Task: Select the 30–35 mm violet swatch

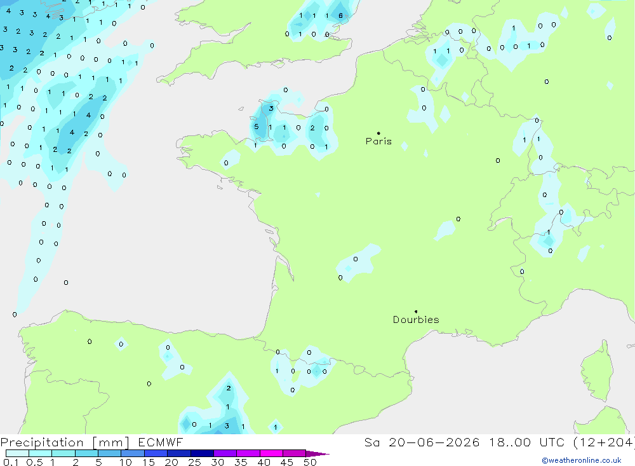Action: (x=225, y=453)
